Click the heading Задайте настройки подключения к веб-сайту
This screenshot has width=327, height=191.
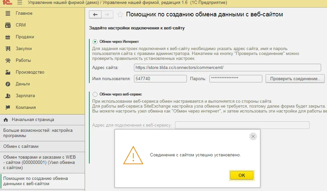137,28
